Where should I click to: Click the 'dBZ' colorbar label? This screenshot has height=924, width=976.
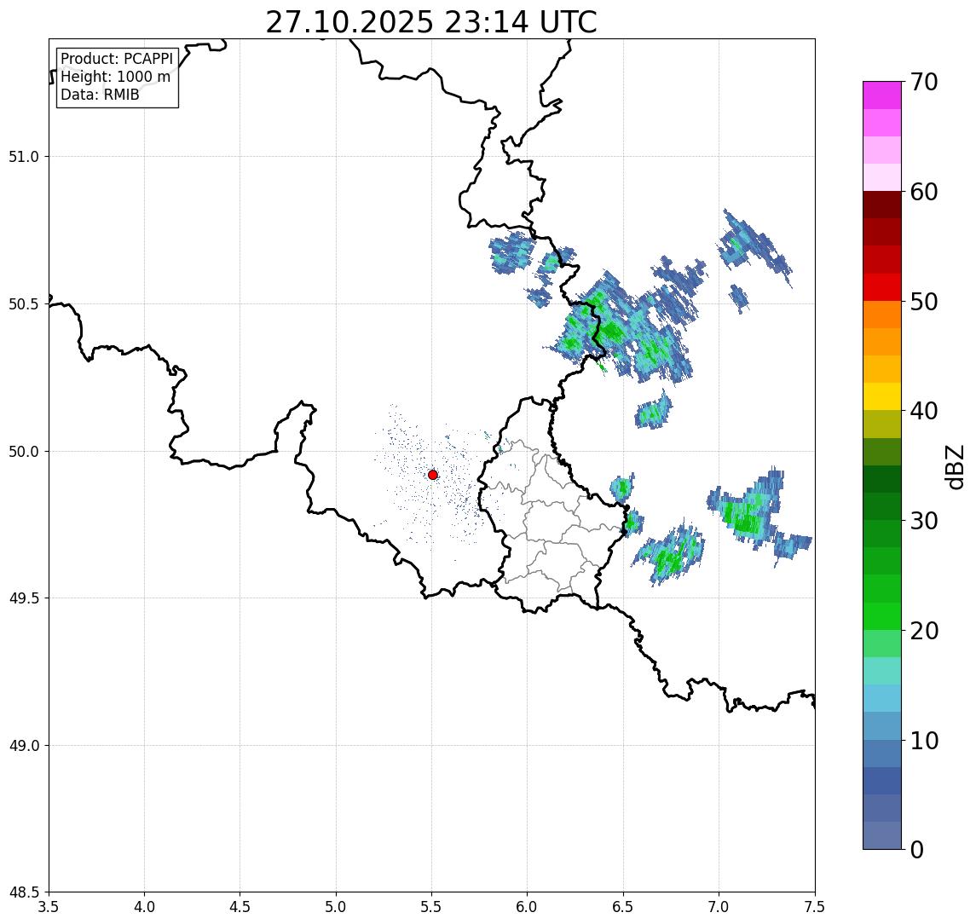(x=953, y=465)
